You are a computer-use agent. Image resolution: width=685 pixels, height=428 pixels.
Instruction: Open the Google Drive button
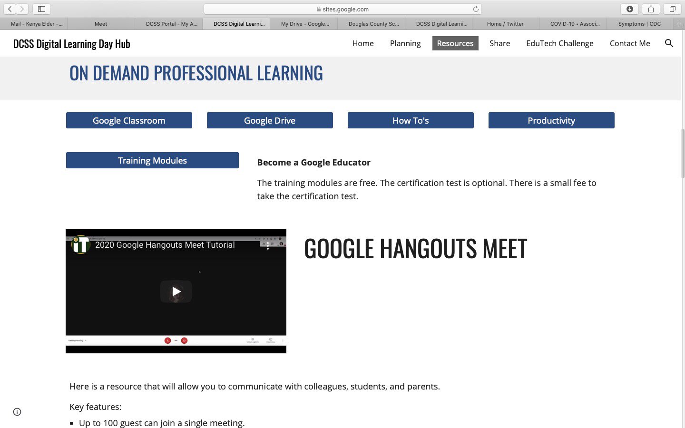pos(270,120)
